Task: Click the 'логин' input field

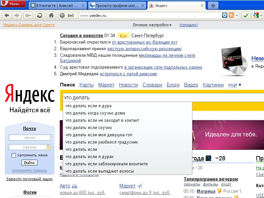Action: click(30, 138)
